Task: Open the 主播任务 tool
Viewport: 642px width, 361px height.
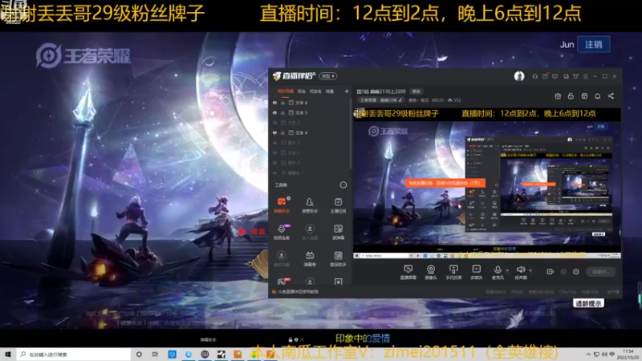Action: pos(338,205)
